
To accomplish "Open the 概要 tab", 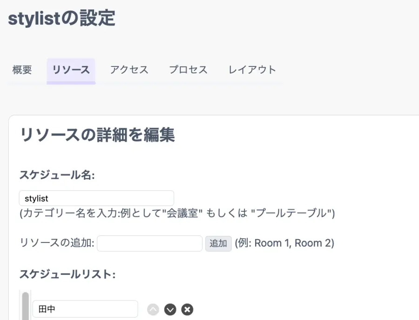I will click(22, 70).
